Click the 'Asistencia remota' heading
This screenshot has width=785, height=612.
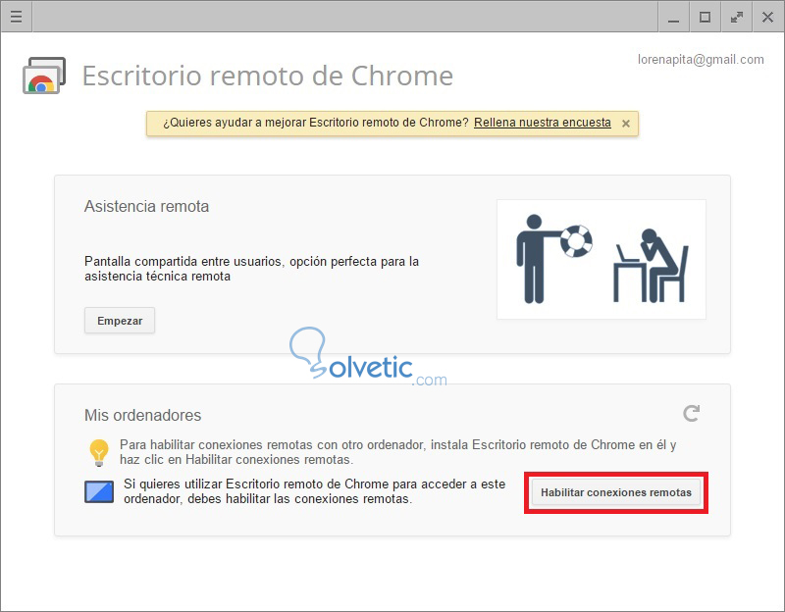(146, 206)
